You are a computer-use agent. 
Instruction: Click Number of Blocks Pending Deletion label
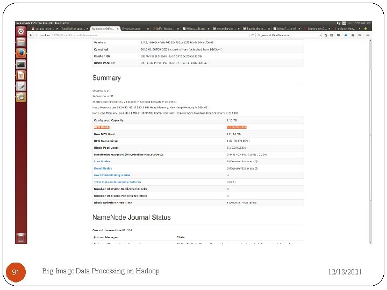pyautogui.click(x=120, y=196)
